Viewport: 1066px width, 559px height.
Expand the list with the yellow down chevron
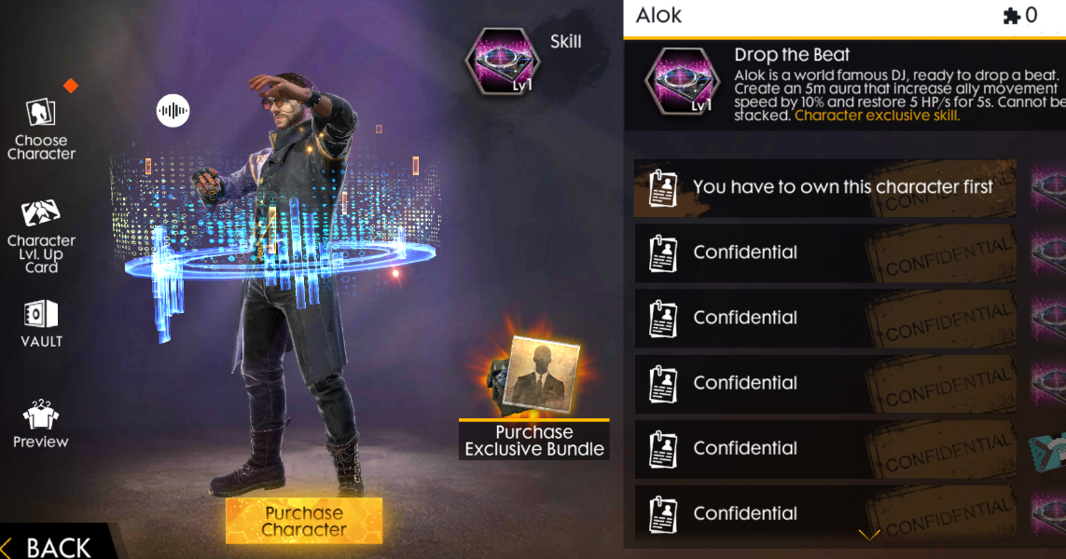pyautogui.click(x=869, y=535)
